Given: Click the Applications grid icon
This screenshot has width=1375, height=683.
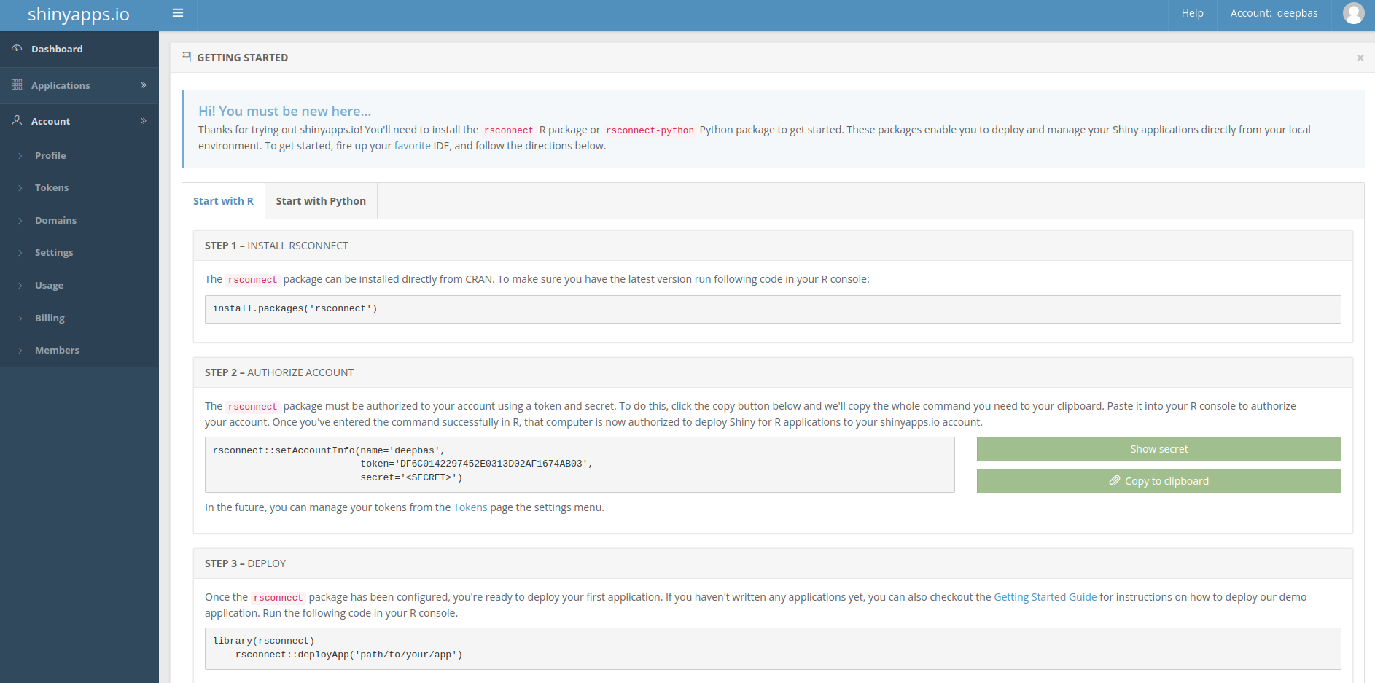Looking at the screenshot, I should 17,85.
